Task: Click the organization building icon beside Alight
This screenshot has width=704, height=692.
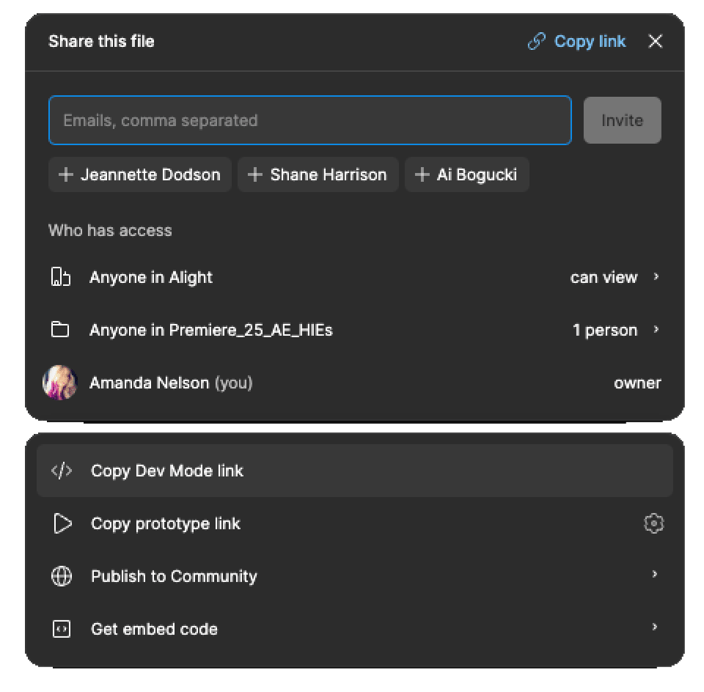Action: [x=60, y=277]
